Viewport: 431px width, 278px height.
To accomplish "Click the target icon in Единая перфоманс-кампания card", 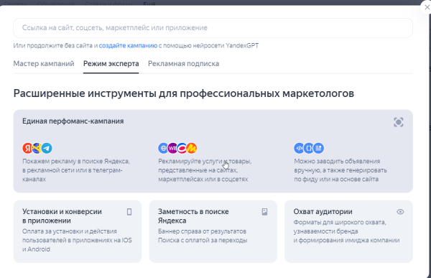I will point(398,122).
